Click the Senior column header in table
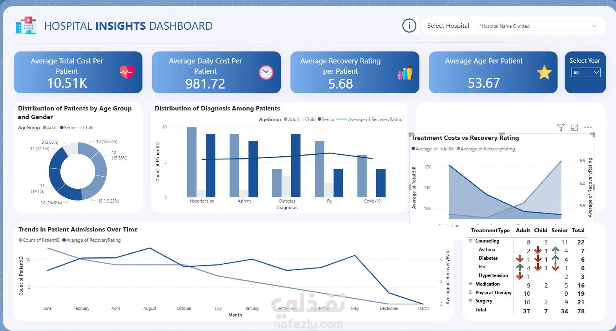The height and width of the screenshot is (331, 616). click(560, 230)
